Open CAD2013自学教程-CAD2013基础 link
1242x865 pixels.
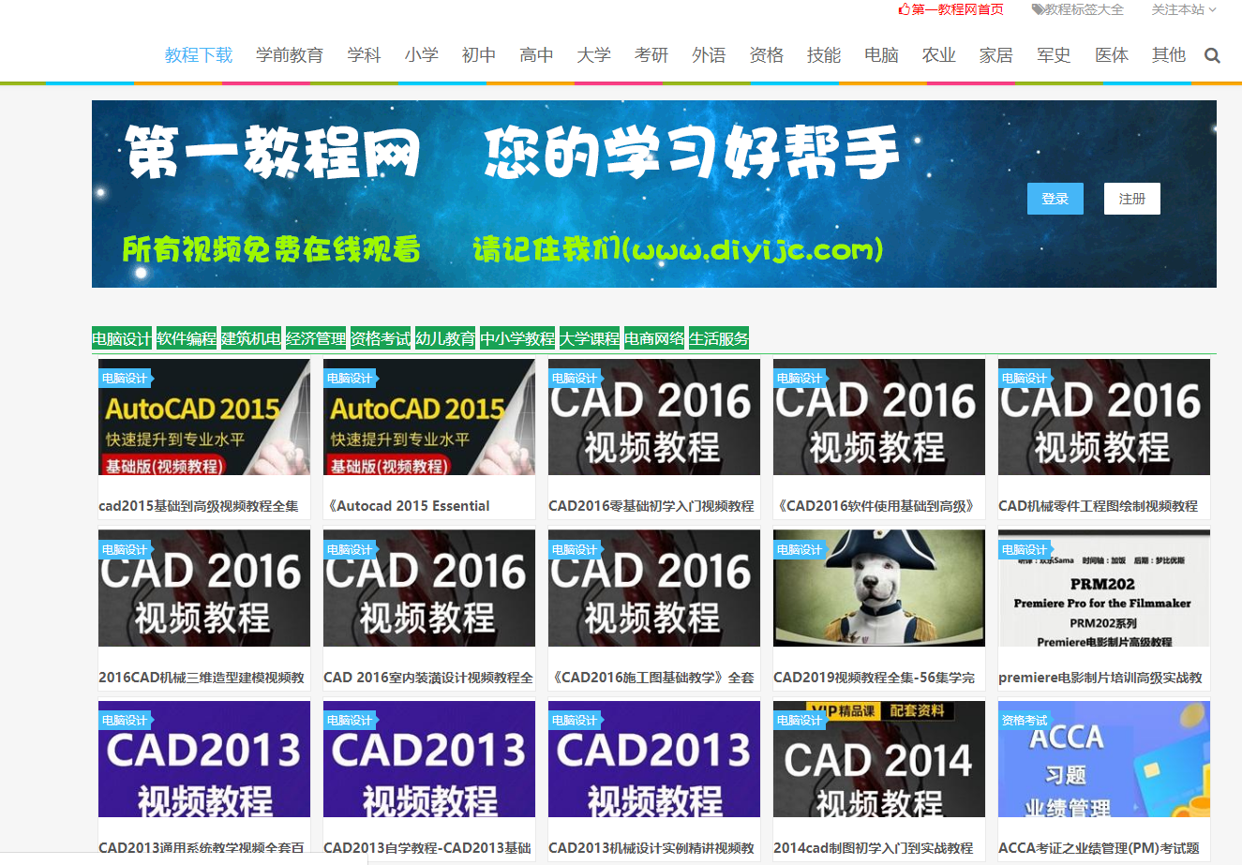[x=427, y=848]
